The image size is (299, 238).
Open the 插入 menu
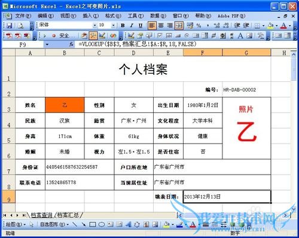(91, 16)
